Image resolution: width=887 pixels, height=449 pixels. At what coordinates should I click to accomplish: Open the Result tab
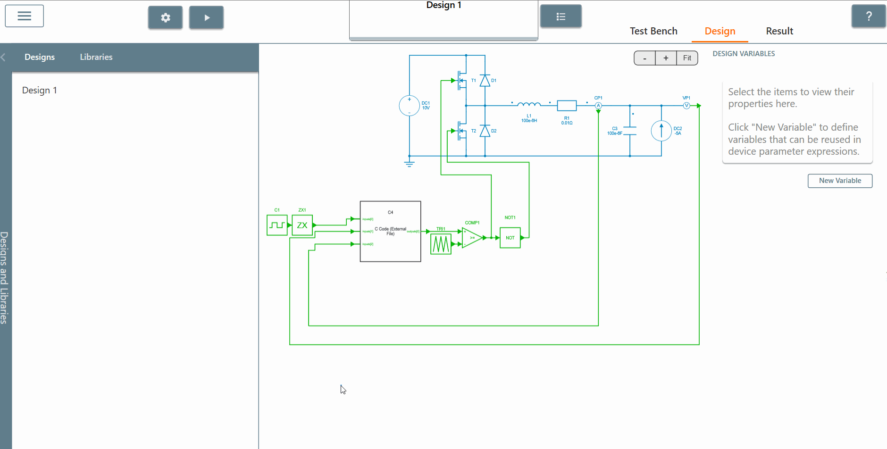point(779,31)
